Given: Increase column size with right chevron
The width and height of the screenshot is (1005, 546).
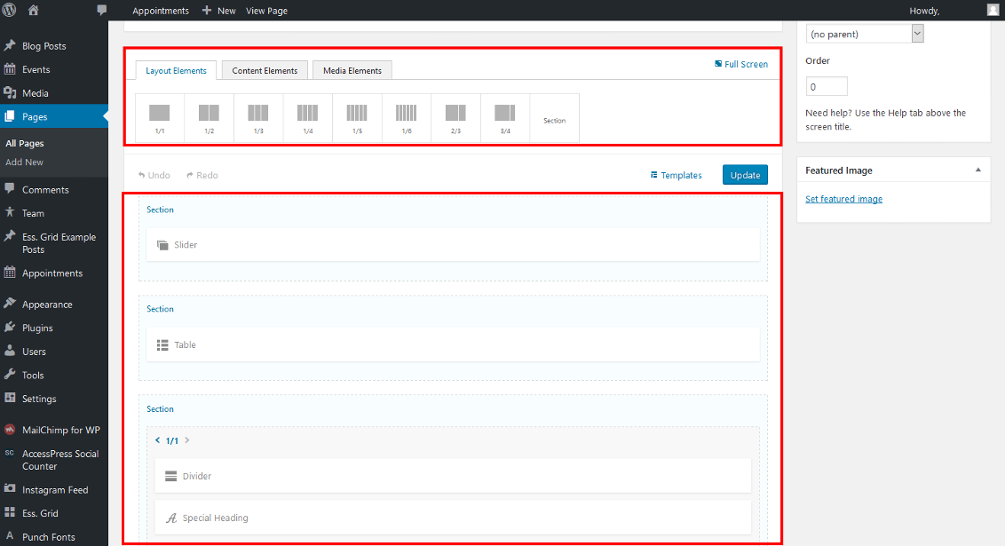Looking at the screenshot, I should click(187, 440).
